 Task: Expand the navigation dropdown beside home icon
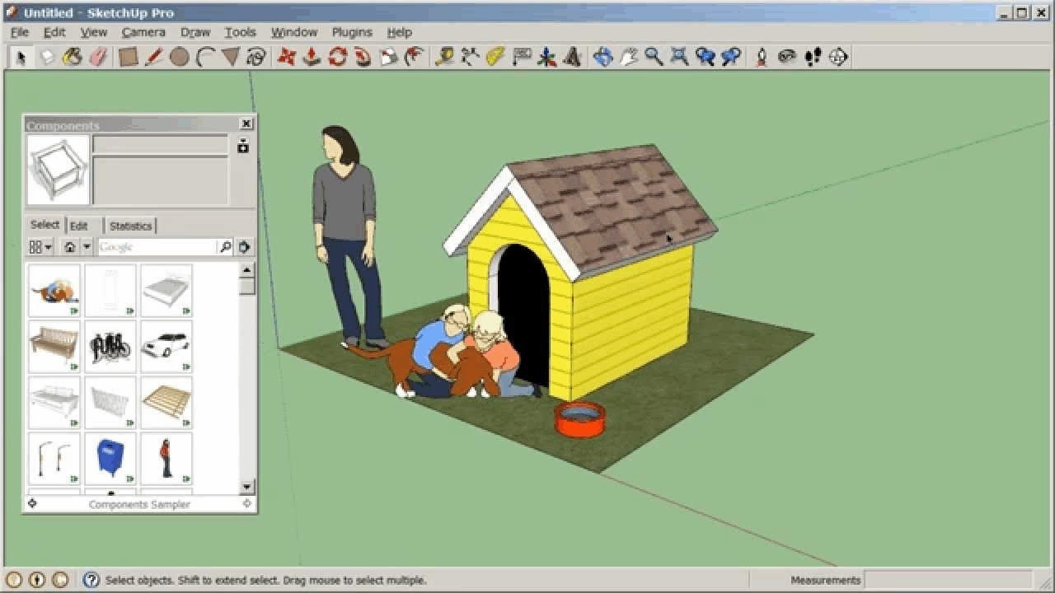point(87,247)
